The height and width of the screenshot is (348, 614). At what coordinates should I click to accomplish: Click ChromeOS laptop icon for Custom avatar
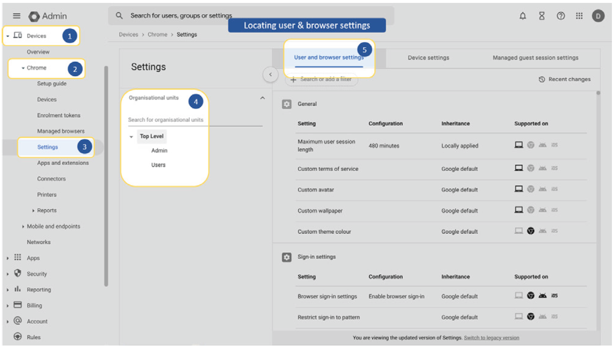click(518, 189)
